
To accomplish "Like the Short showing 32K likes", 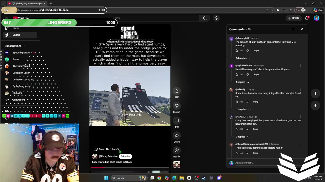I will pyautogui.click(x=177, y=91).
